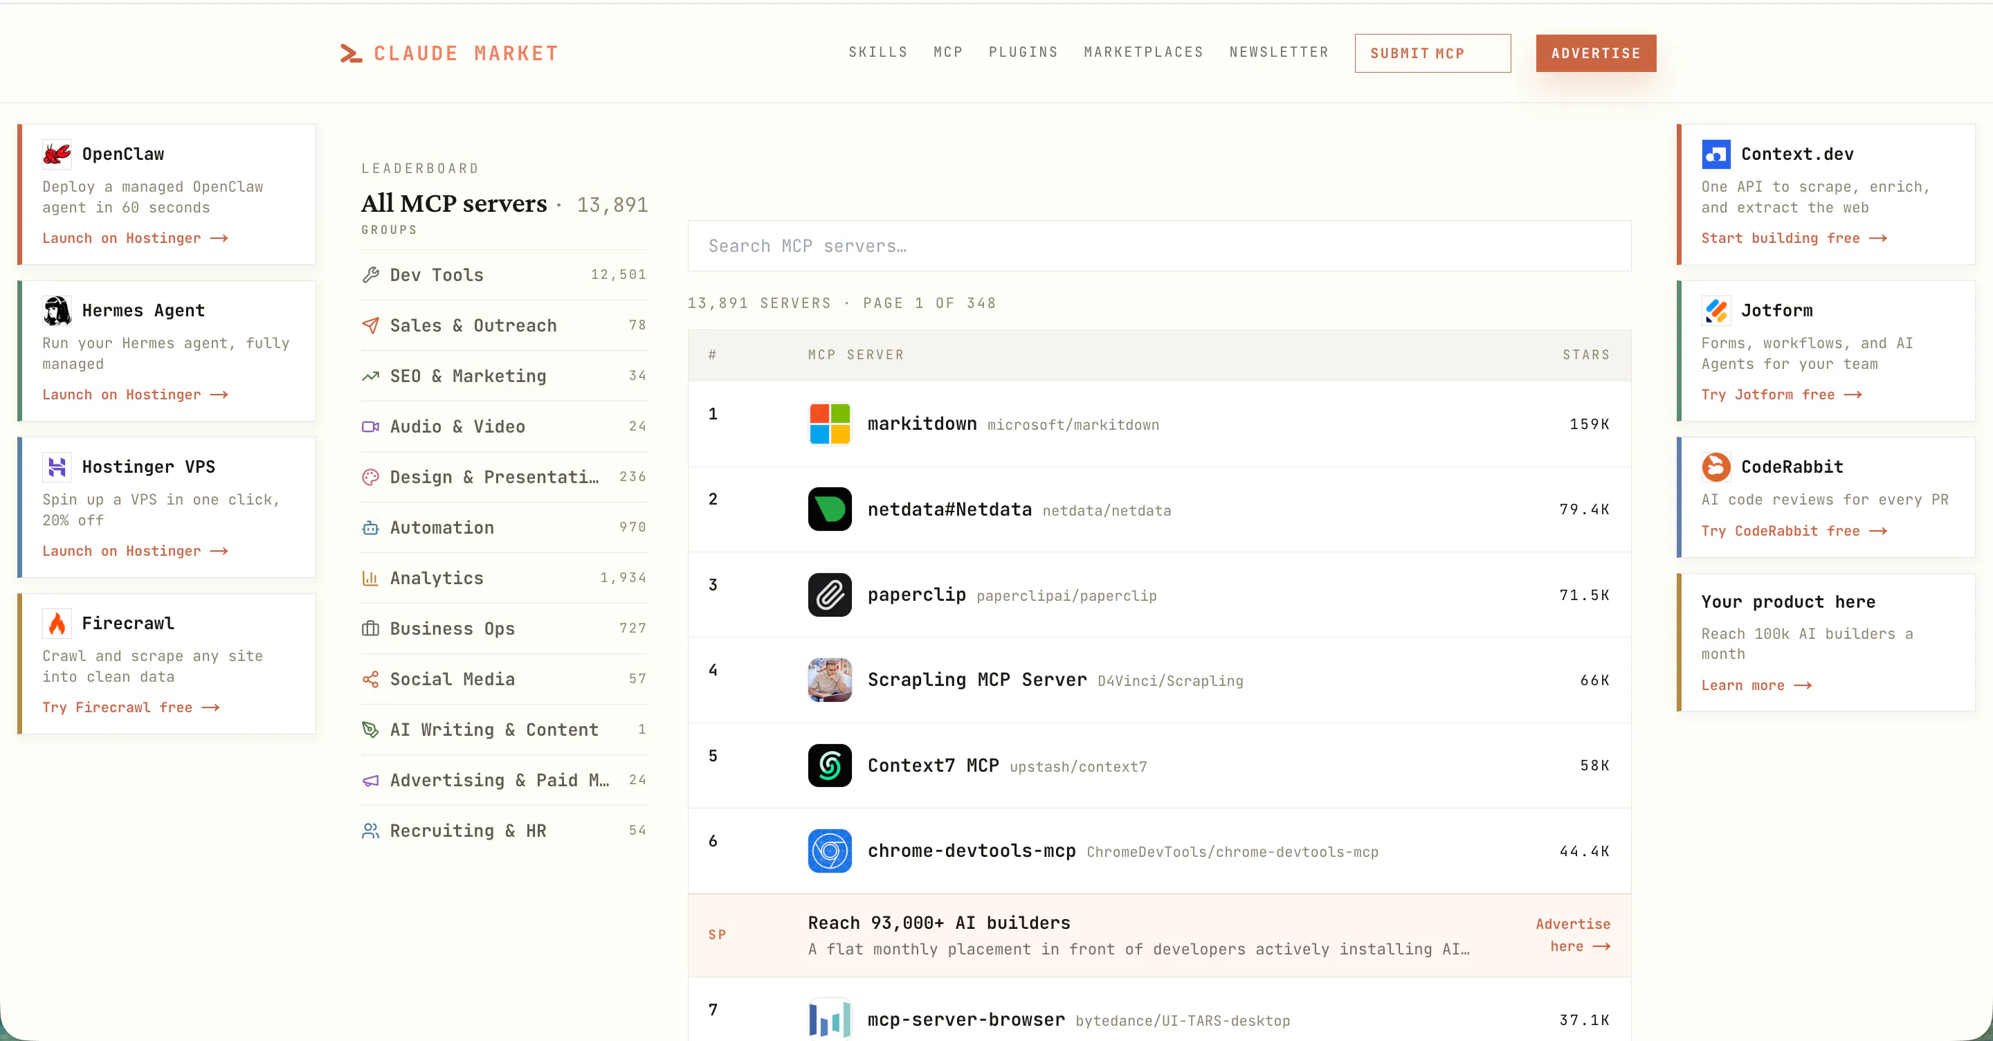Screen dimensions: 1993x1041
Task: Open the Newsletter nav item
Action: point(1279,52)
